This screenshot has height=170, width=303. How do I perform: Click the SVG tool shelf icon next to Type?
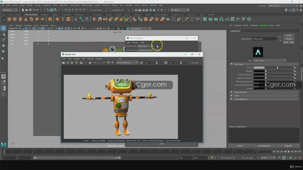coord(68,19)
